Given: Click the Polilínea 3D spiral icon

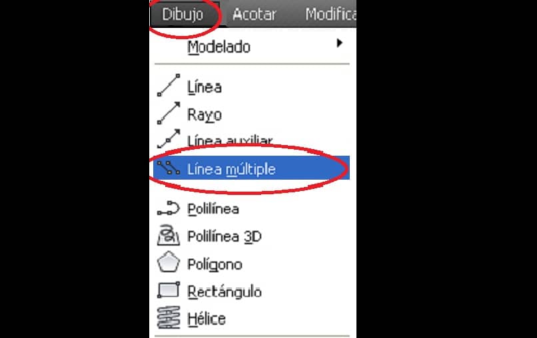Looking at the screenshot, I should pyautogui.click(x=168, y=235).
